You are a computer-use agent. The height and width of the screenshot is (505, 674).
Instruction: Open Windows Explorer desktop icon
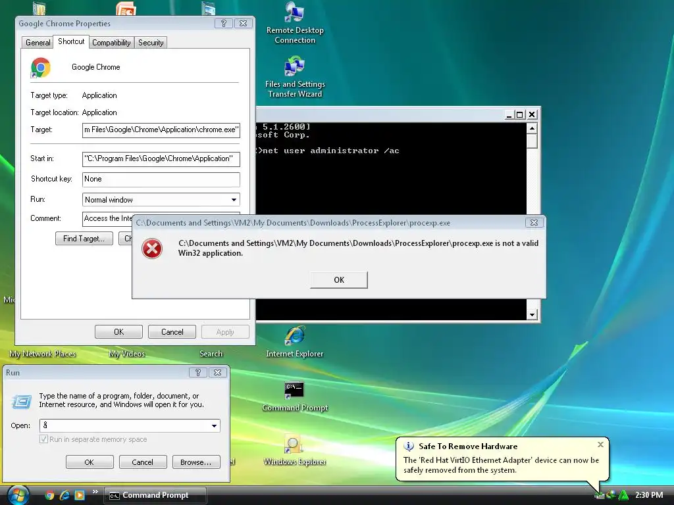[x=294, y=450]
